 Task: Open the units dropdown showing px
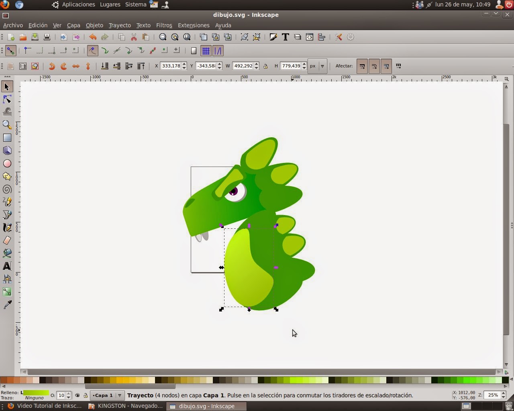pos(322,66)
